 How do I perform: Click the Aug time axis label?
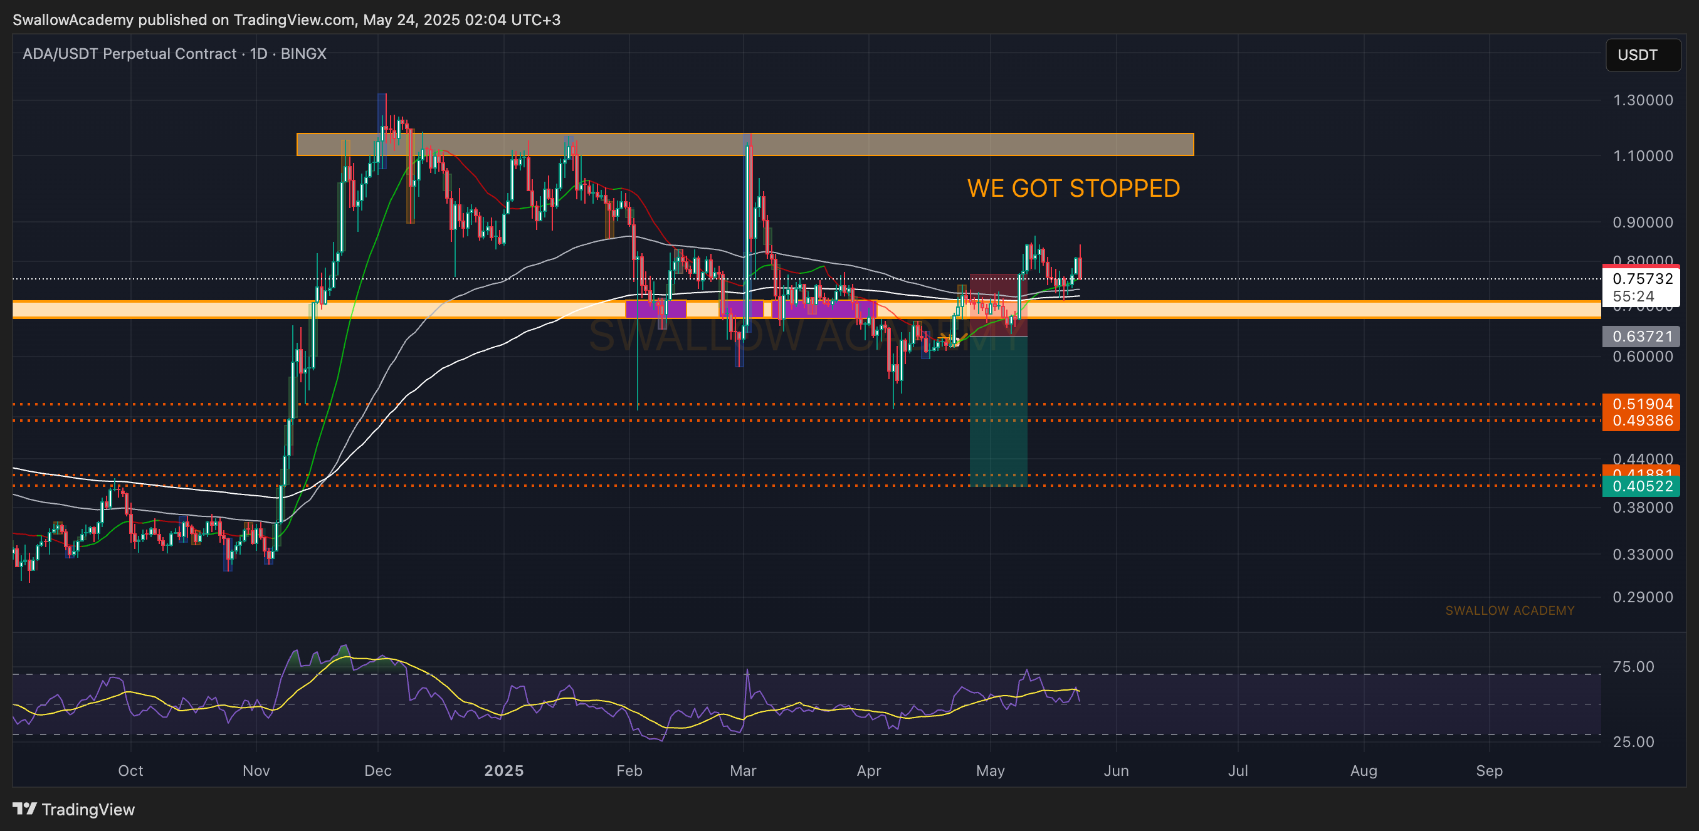pyautogui.click(x=1364, y=771)
